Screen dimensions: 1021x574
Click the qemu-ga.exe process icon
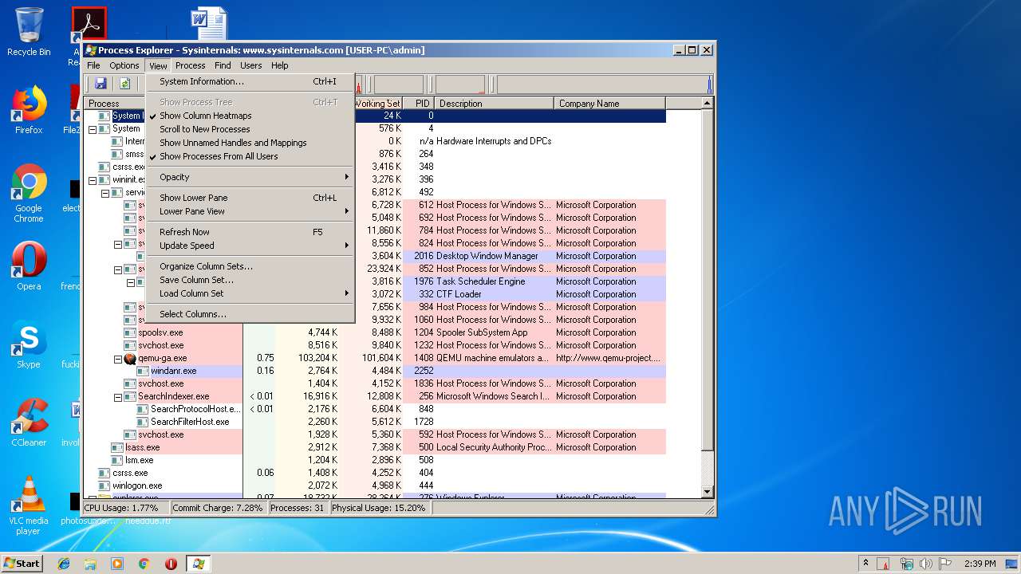[x=130, y=358]
